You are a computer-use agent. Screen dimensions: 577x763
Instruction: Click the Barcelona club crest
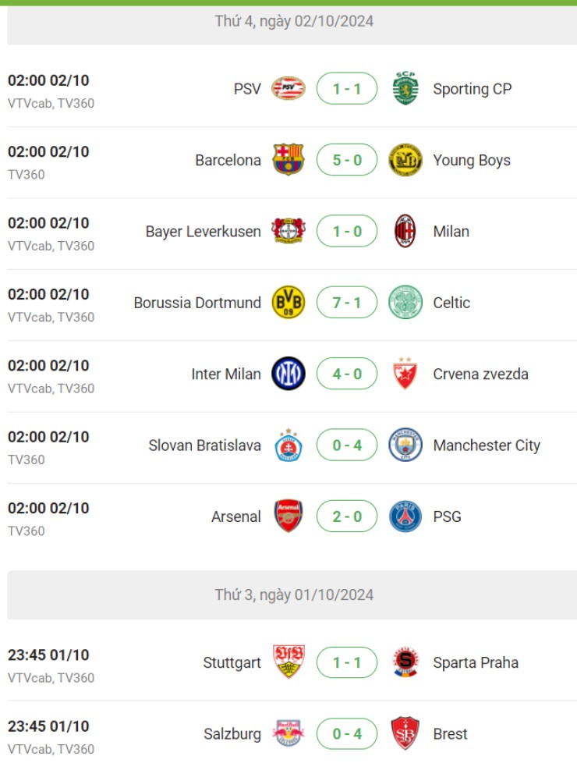tap(288, 160)
